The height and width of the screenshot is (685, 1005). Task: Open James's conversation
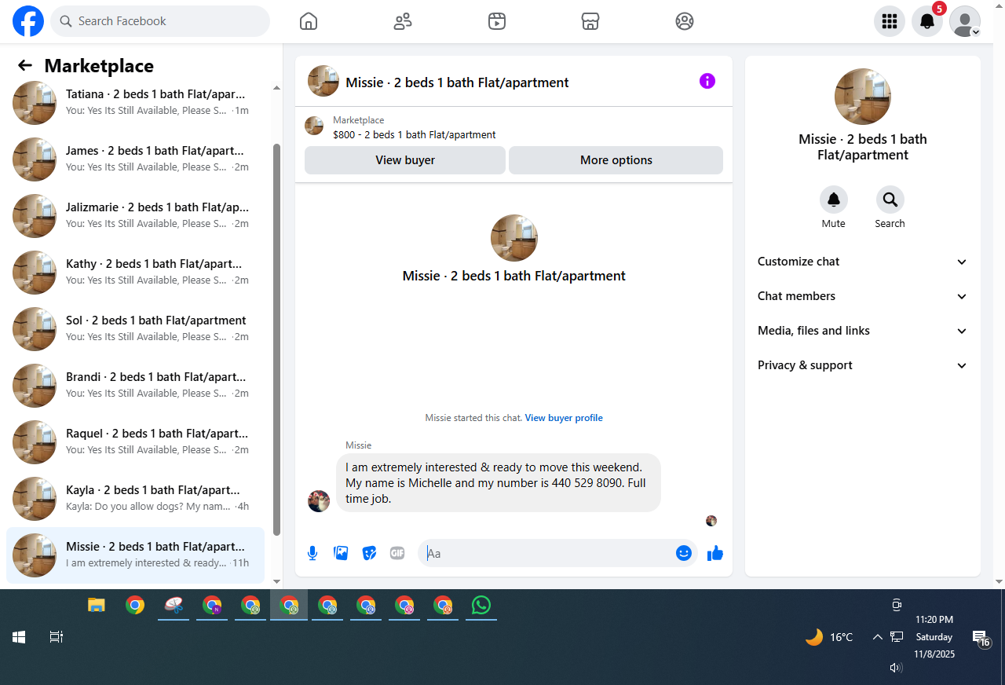(x=135, y=159)
